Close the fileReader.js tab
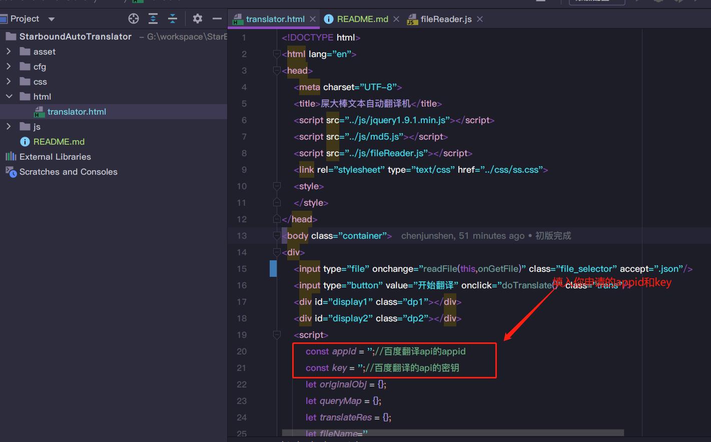 pyautogui.click(x=480, y=19)
